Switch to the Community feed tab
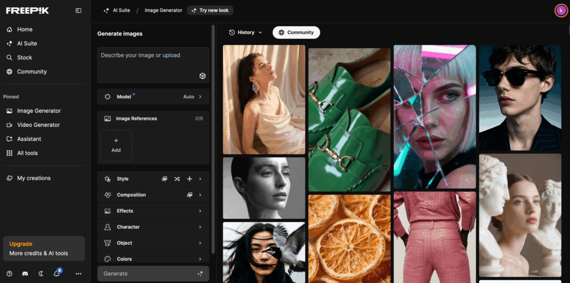The height and width of the screenshot is (283, 570). 296,33
